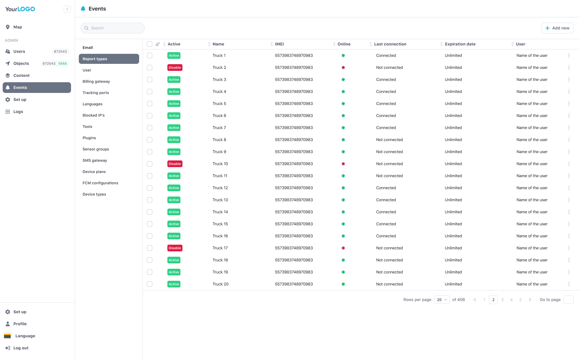
Task: Check the box for Truck 10
Action: click(x=150, y=164)
